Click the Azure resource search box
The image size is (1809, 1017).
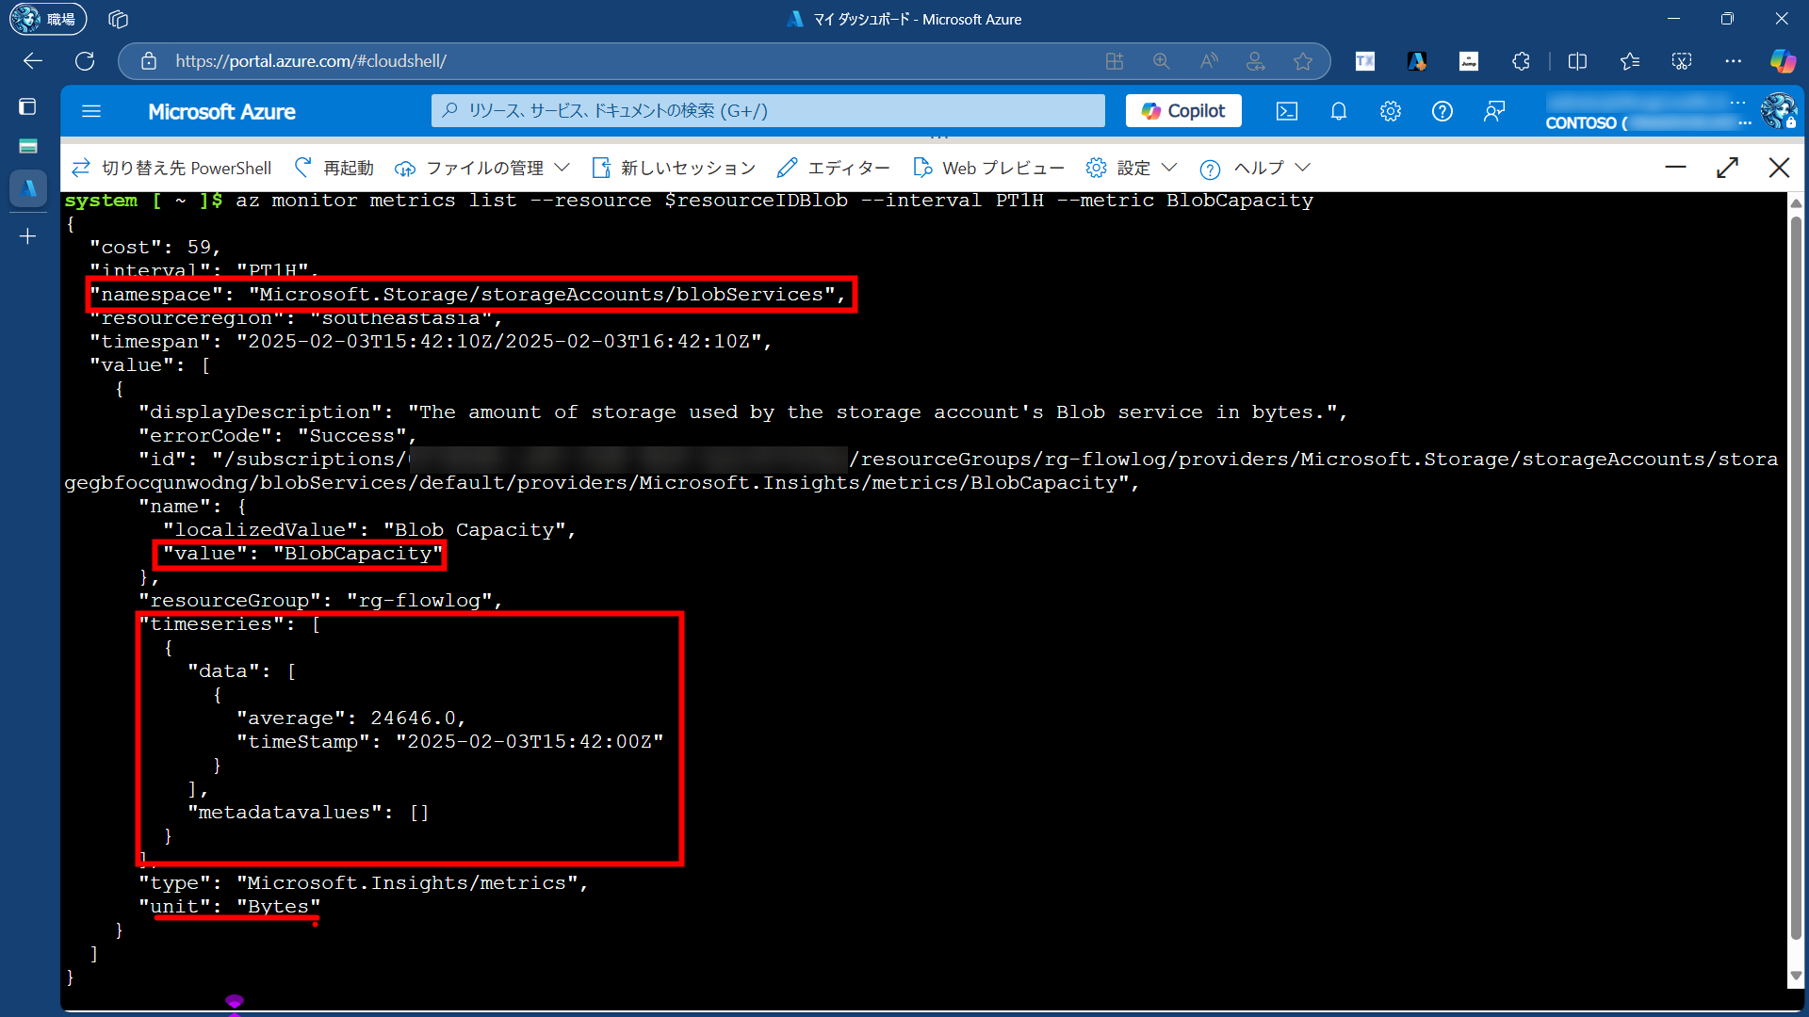pos(768,111)
